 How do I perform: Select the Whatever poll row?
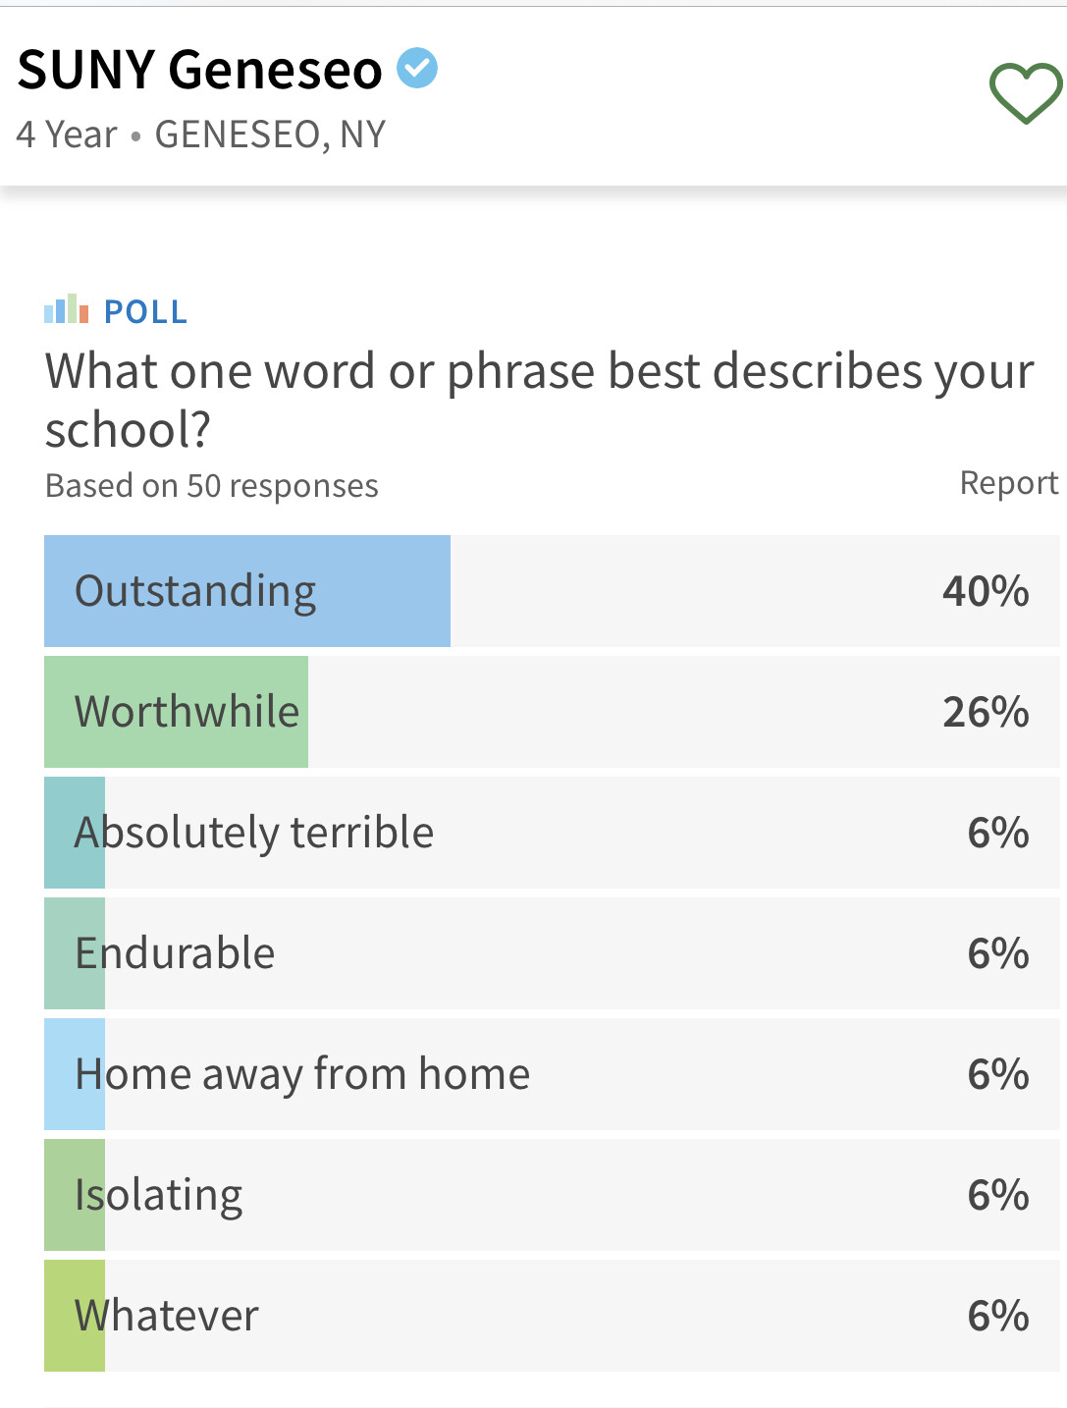pyautogui.click(x=552, y=1316)
